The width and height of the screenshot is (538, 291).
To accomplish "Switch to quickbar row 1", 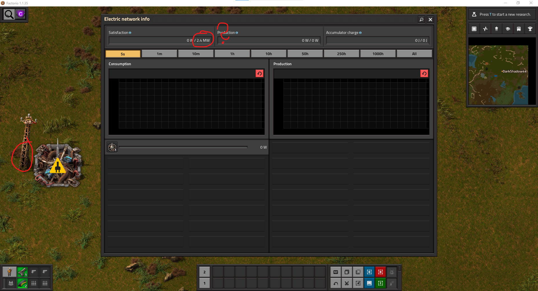I will click(205, 283).
